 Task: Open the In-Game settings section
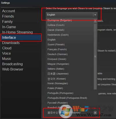pyautogui.click(x=9, y=27)
